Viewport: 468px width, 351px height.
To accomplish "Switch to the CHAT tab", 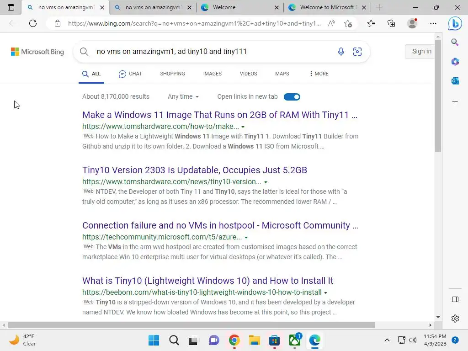I will coord(130,74).
